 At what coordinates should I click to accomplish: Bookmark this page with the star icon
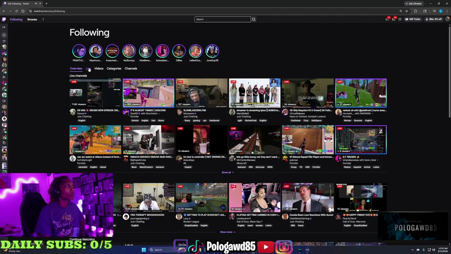point(407,11)
